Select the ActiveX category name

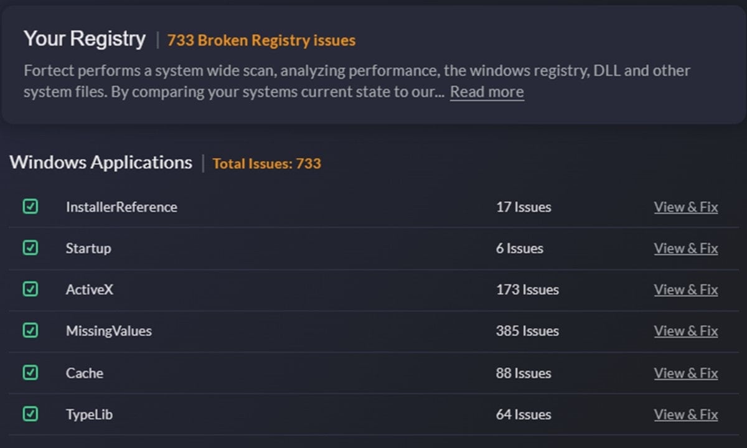(90, 290)
